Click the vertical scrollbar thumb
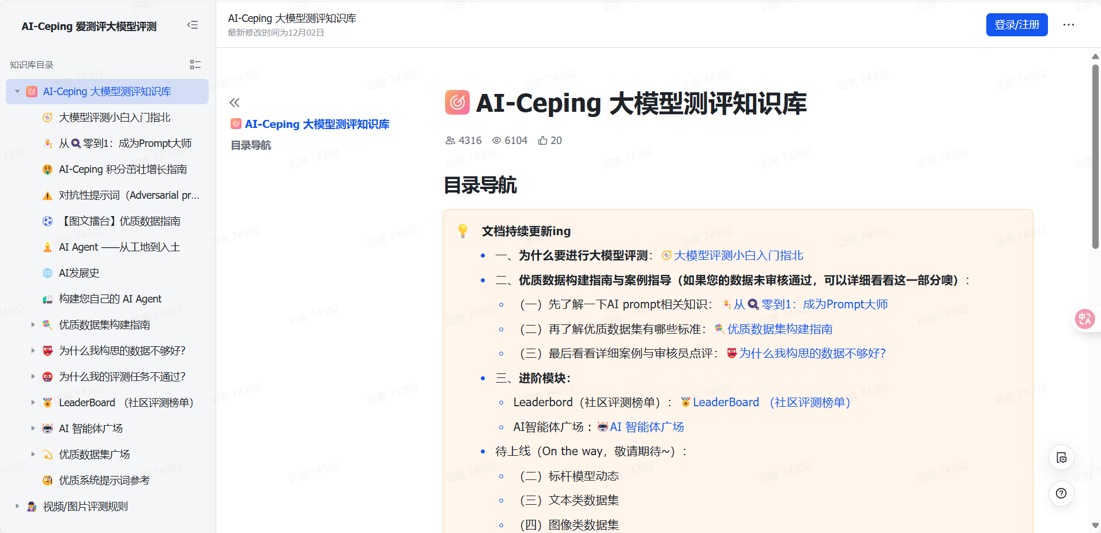 pos(1095,157)
